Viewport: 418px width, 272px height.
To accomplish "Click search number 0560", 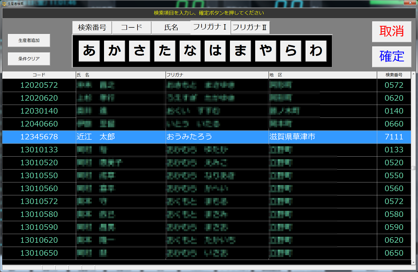I will pyautogui.click(x=394, y=189).
